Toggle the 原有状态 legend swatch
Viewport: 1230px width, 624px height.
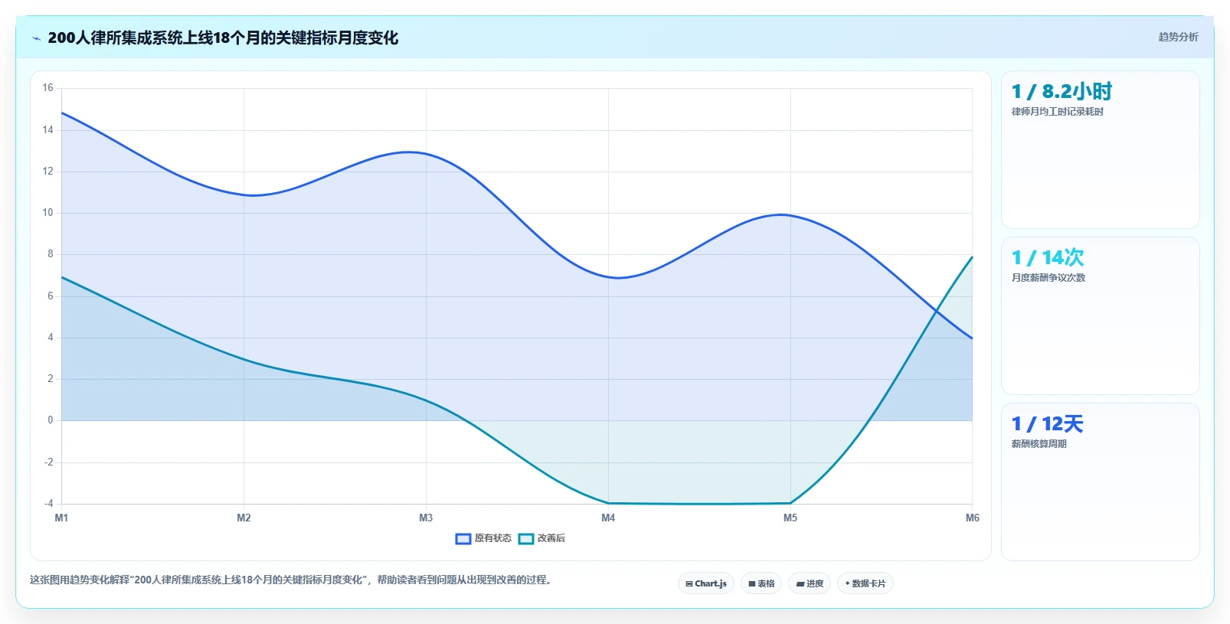tap(463, 538)
